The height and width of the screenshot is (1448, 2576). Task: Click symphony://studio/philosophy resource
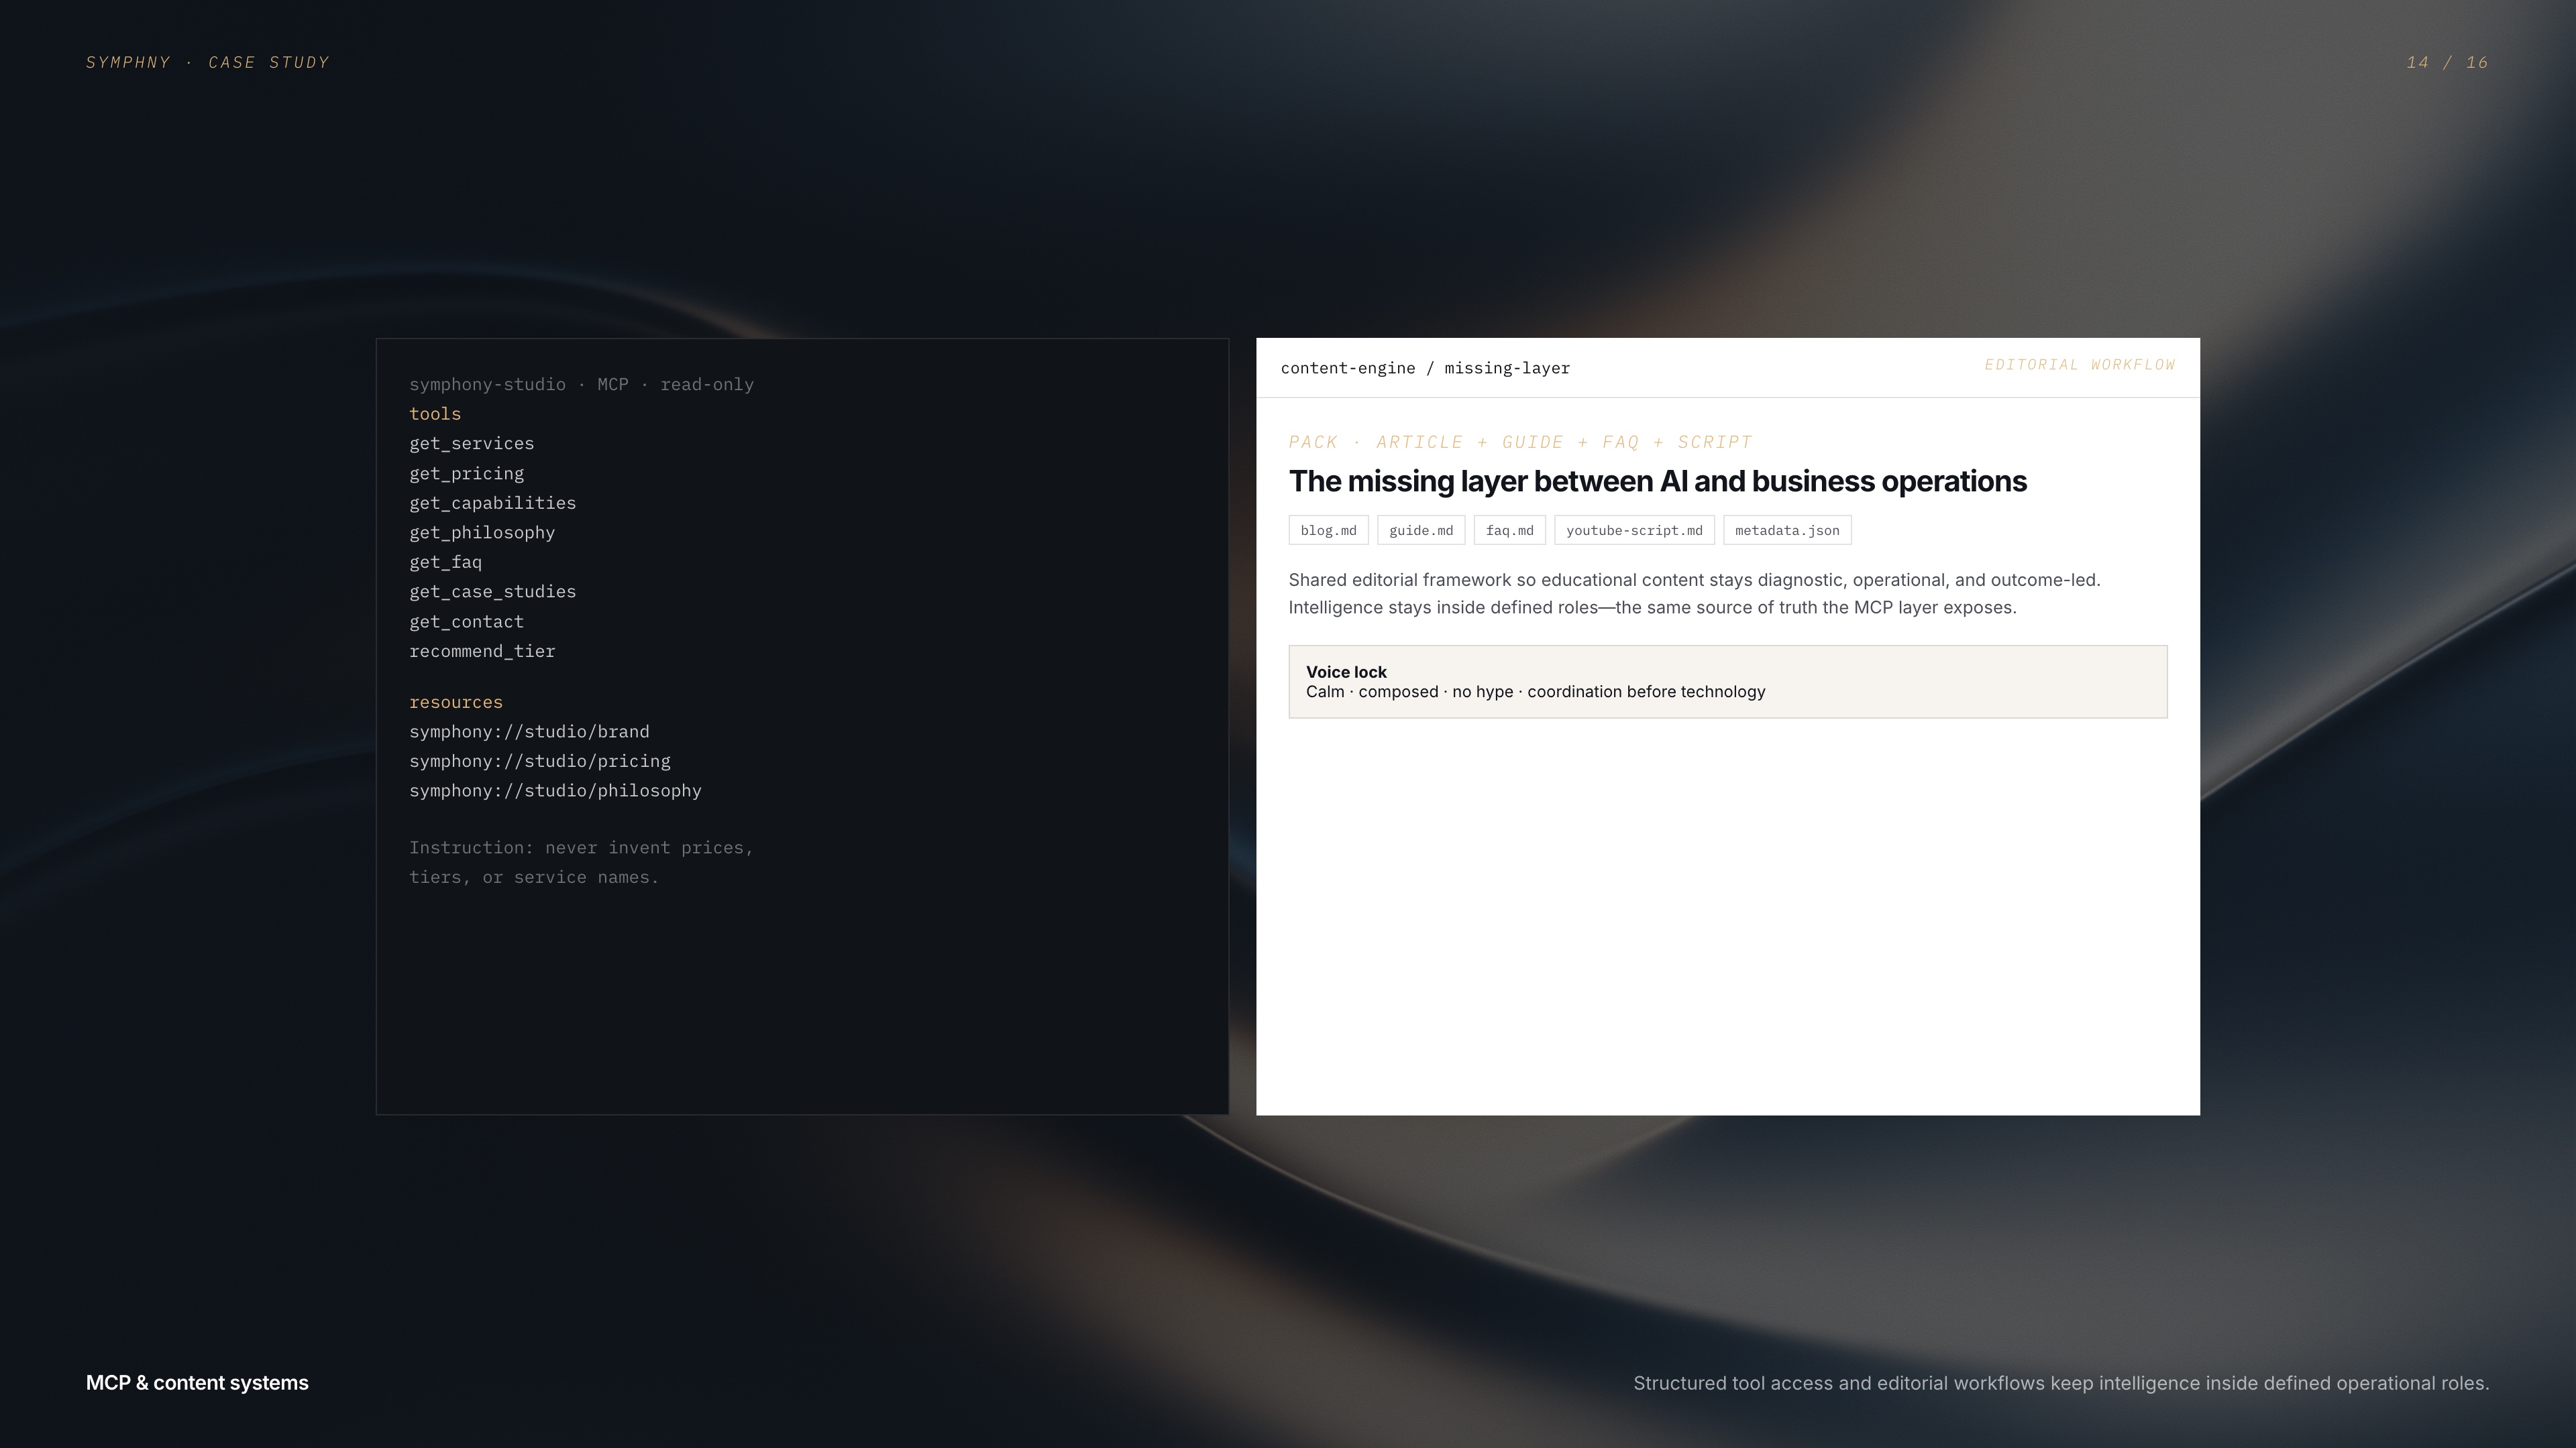[555, 790]
